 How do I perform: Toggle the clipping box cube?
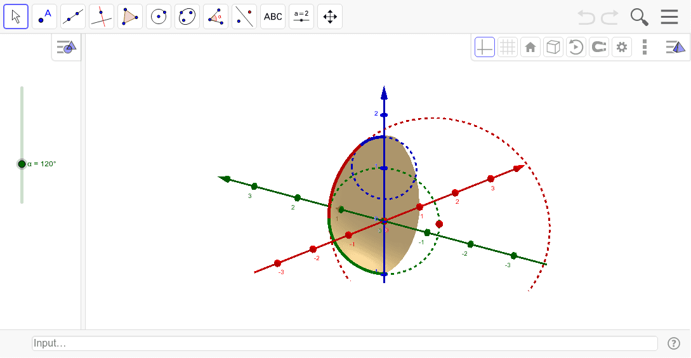click(553, 47)
